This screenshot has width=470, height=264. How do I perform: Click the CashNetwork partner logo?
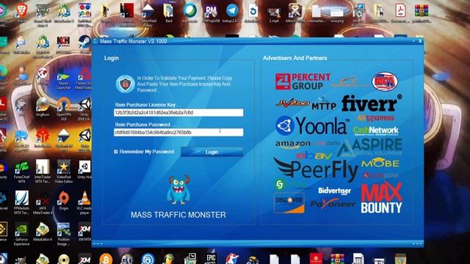(376, 131)
